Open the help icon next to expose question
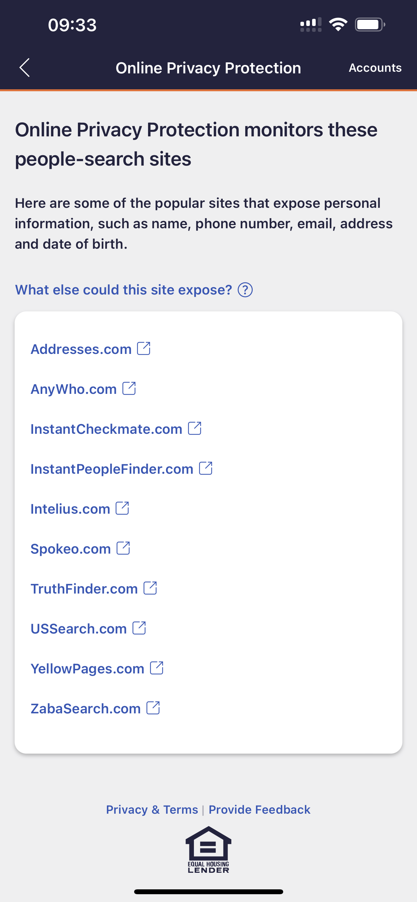Viewport: 417px width, 902px height. click(x=246, y=290)
